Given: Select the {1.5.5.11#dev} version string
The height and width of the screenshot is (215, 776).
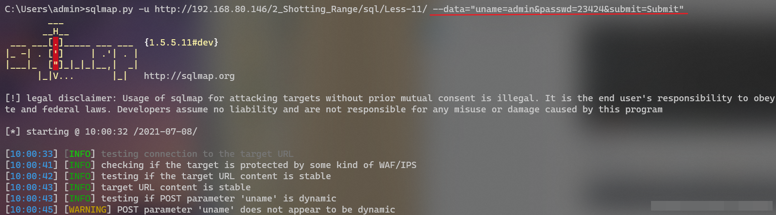Looking at the screenshot, I should click(x=181, y=43).
